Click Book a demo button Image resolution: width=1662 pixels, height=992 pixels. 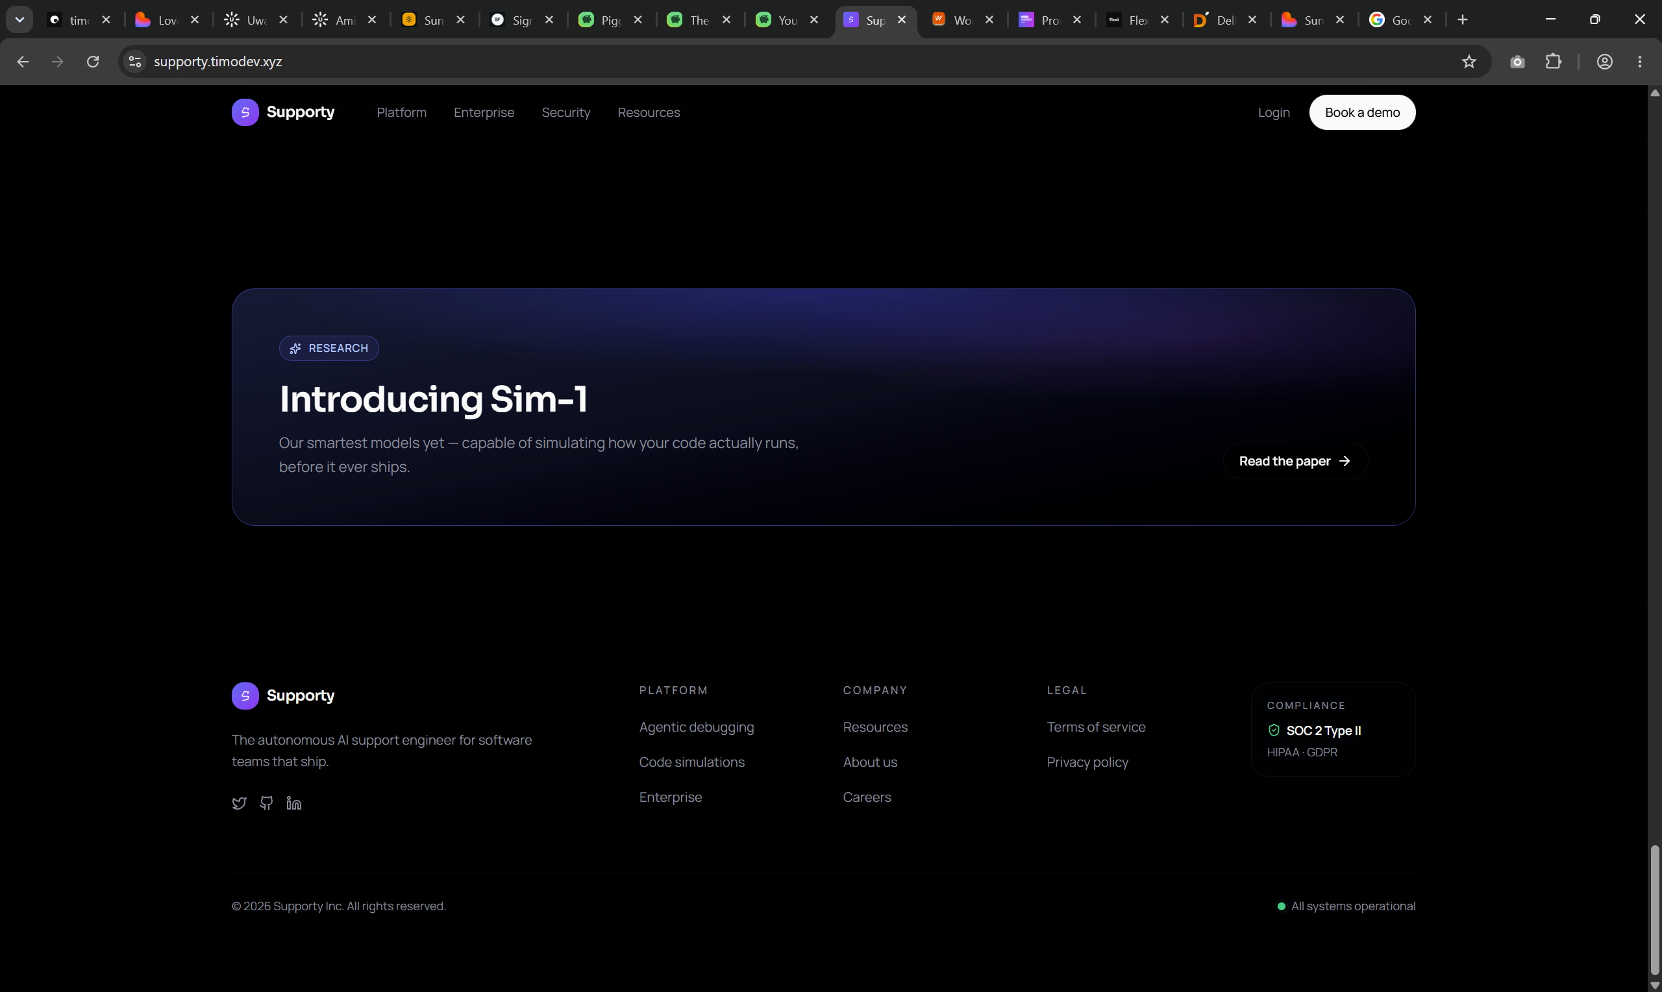coord(1362,112)
